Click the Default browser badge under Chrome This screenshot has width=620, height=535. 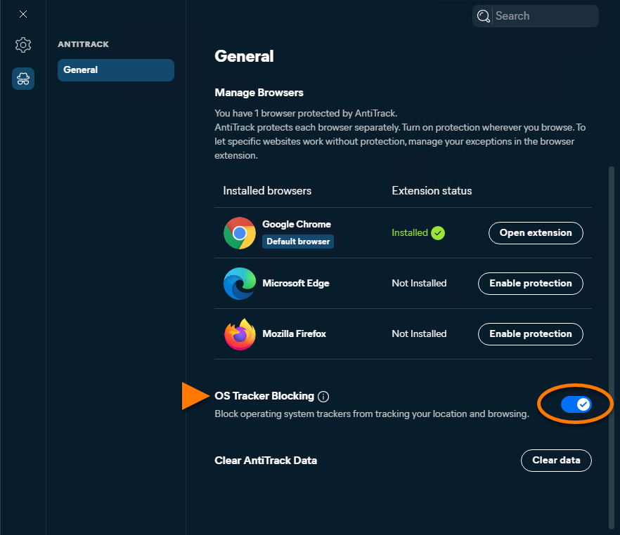[x=298, y=242]
